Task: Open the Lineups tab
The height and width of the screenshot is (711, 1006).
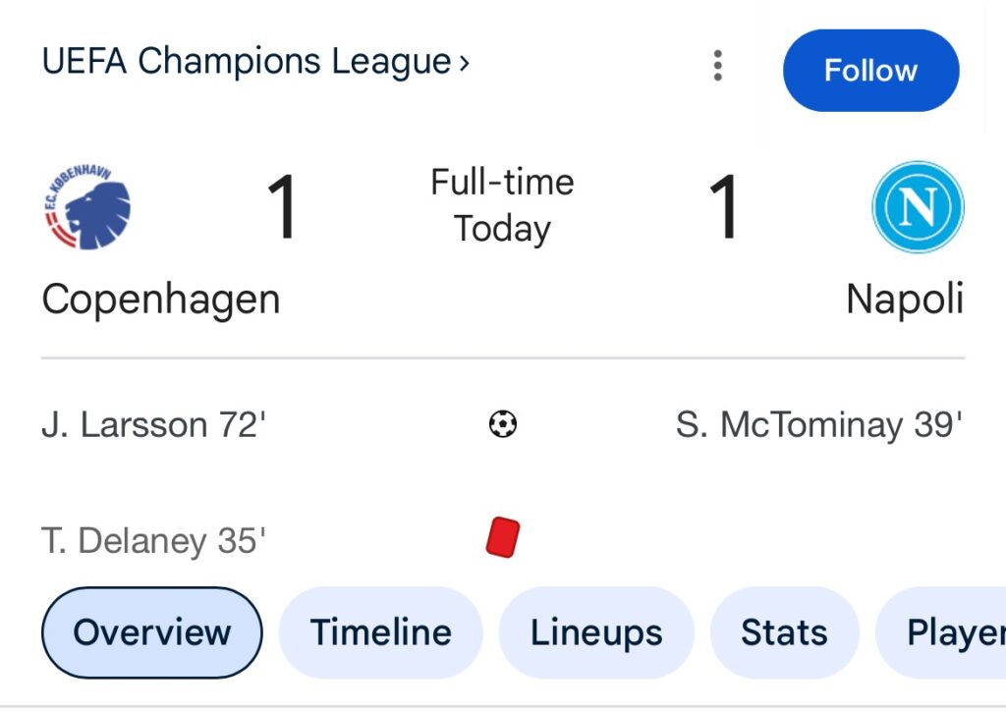Action: click(x=596, y=632)
